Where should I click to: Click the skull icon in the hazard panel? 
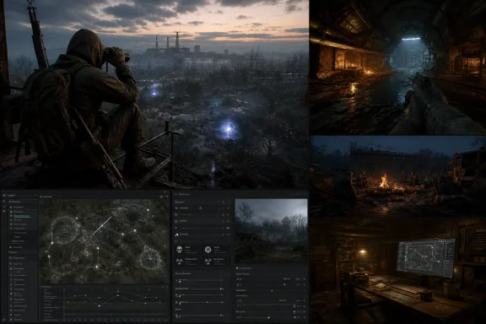pos(179,249)
